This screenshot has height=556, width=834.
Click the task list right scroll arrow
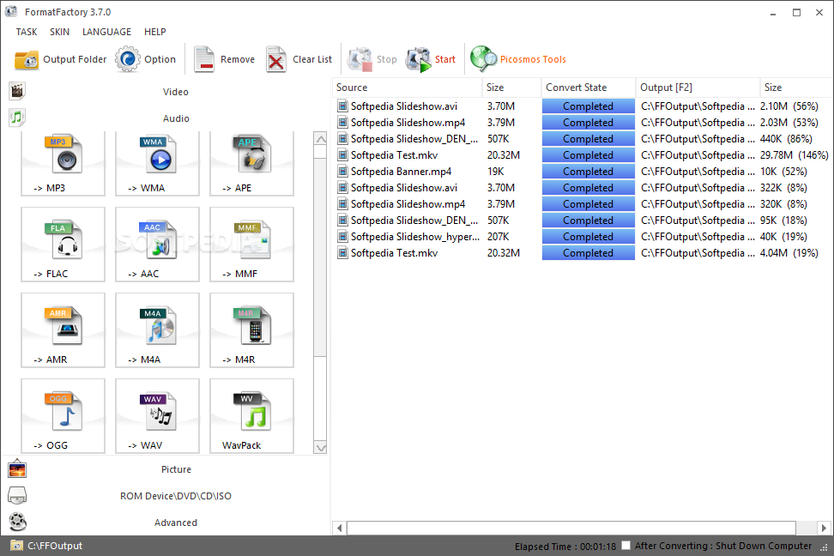(x=824, y=528)
